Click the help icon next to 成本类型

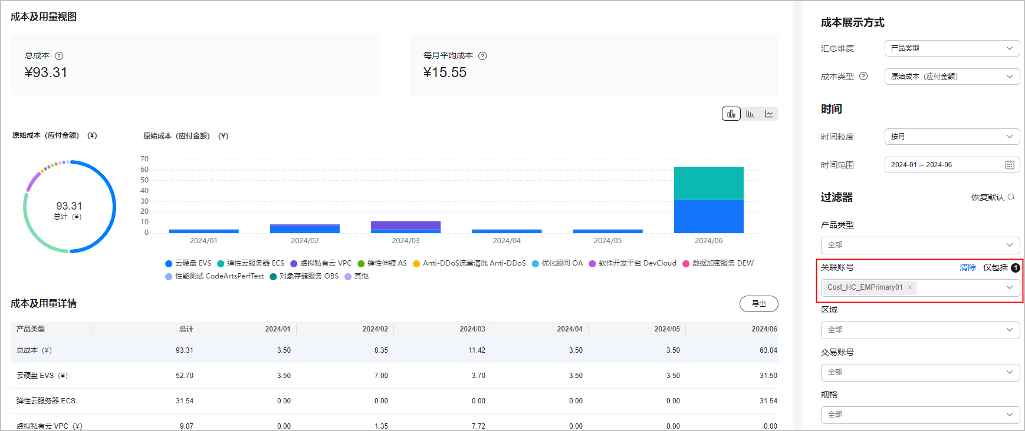[863, 76]
